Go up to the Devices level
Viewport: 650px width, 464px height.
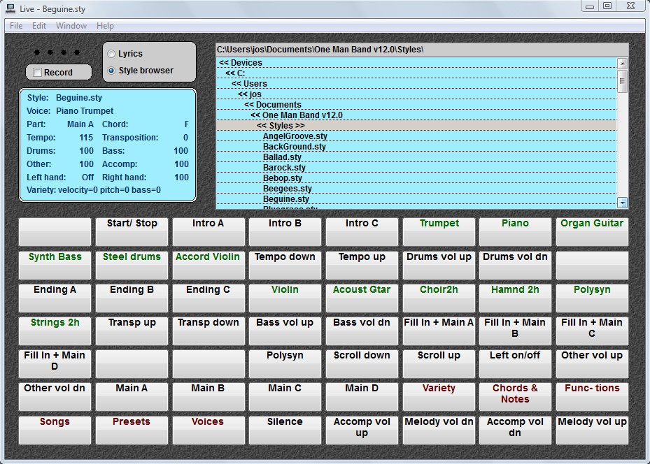point(241,63)
